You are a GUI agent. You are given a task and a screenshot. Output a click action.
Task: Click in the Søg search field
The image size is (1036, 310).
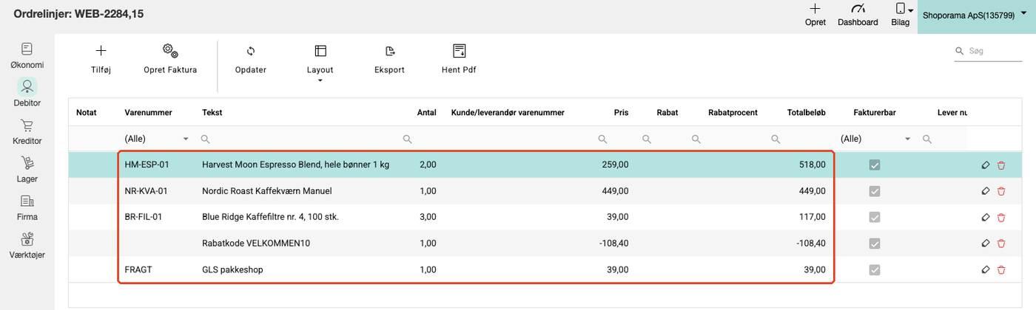(x=989, y=51)
